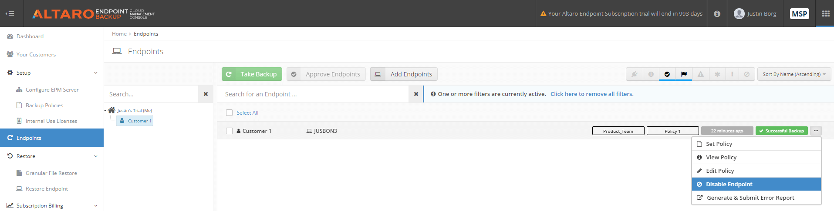This screenshot has height=211, width=834.
Task: Choose Generate & Submit Error Report
Action: click(756, 198)
